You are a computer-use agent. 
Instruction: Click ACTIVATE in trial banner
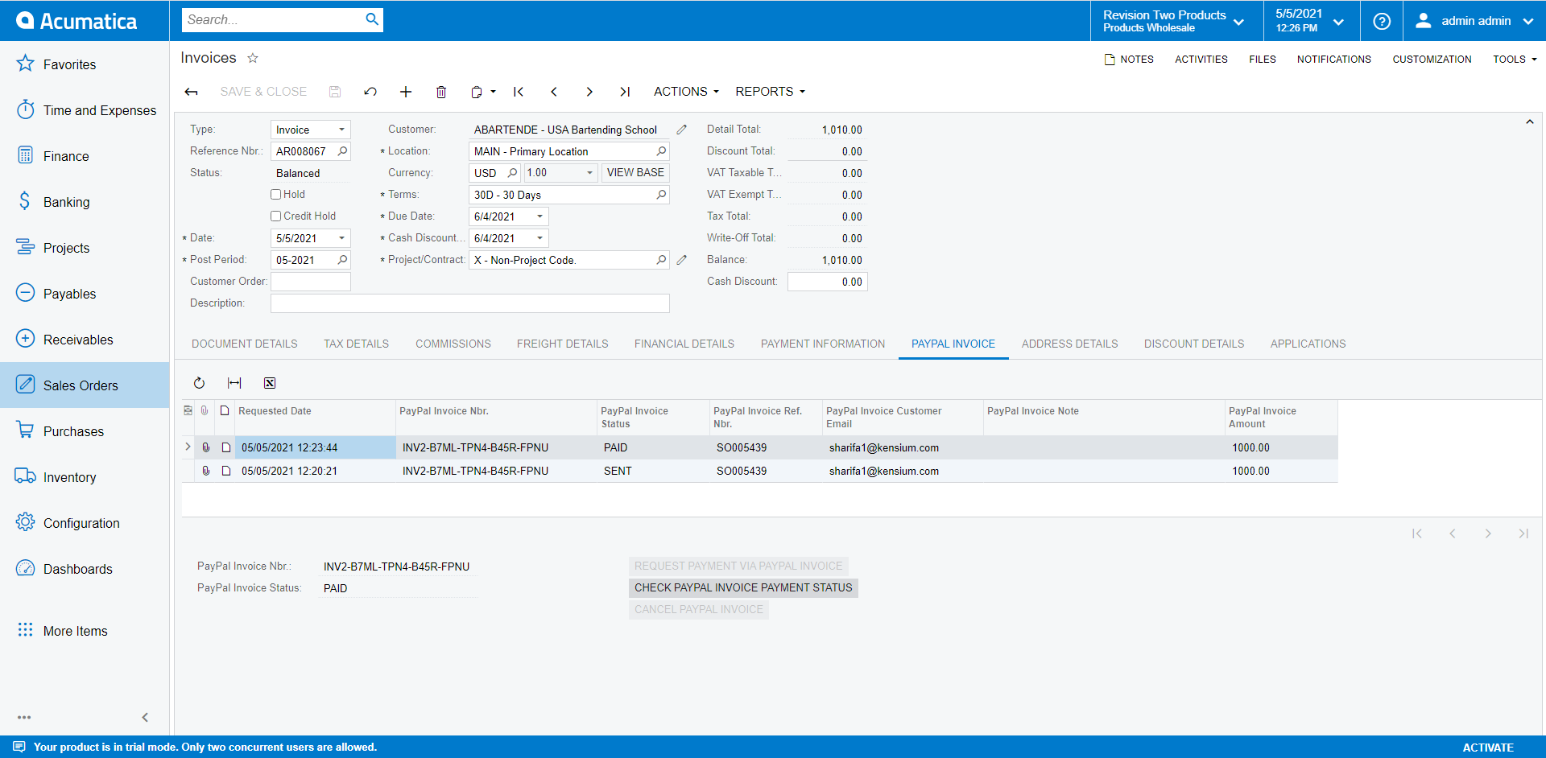(x=1488, y=748)
